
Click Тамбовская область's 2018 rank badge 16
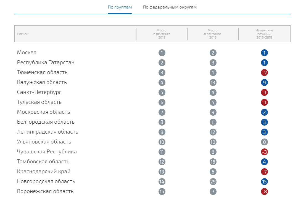click(x=213, y=162)
